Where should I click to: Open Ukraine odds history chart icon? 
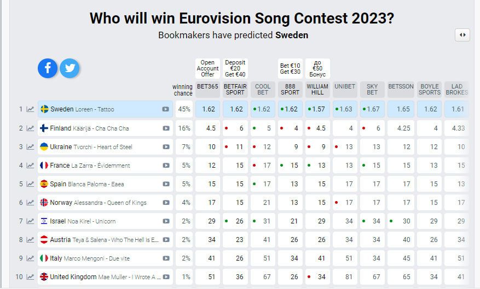[x=30, y=147]
